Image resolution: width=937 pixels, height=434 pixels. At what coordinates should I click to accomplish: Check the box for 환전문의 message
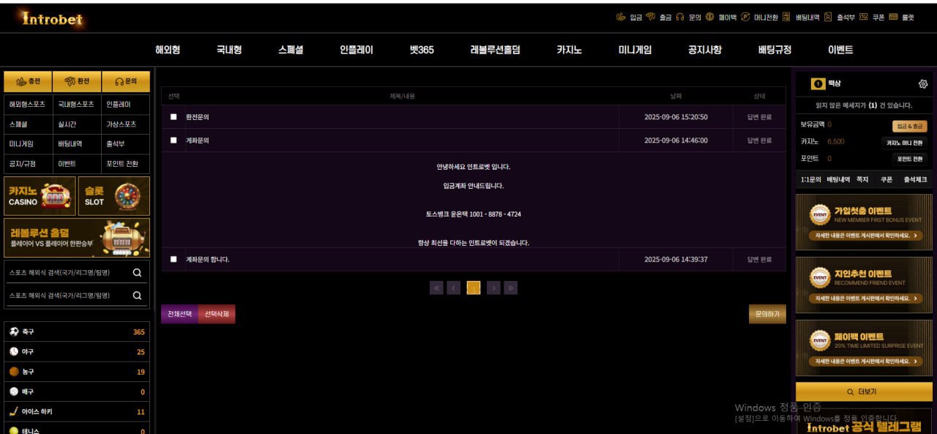pyautogui.click(x=173, y=117)
